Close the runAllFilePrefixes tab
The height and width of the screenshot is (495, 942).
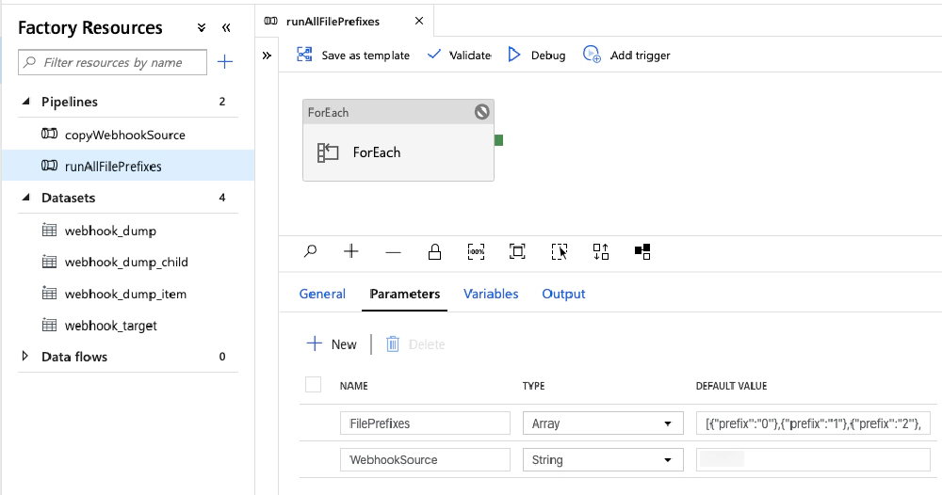click(419, 21)
